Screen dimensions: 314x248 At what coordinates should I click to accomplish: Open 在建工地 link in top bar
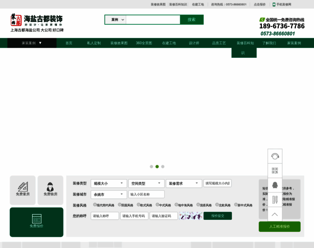[x=198, y=5]
